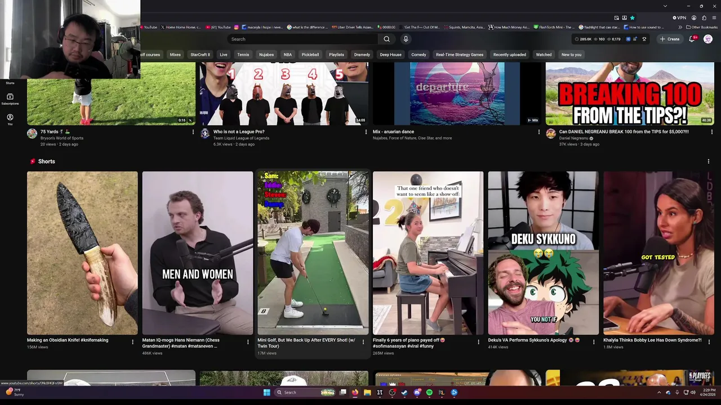
Task: Open Discord from the taskbar
Action: click(417, 392)
